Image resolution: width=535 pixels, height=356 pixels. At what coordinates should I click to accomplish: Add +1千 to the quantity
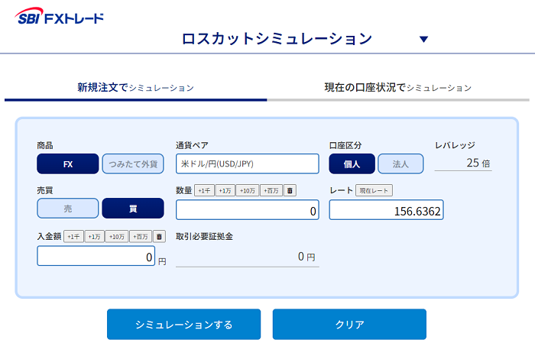point(204,190)
